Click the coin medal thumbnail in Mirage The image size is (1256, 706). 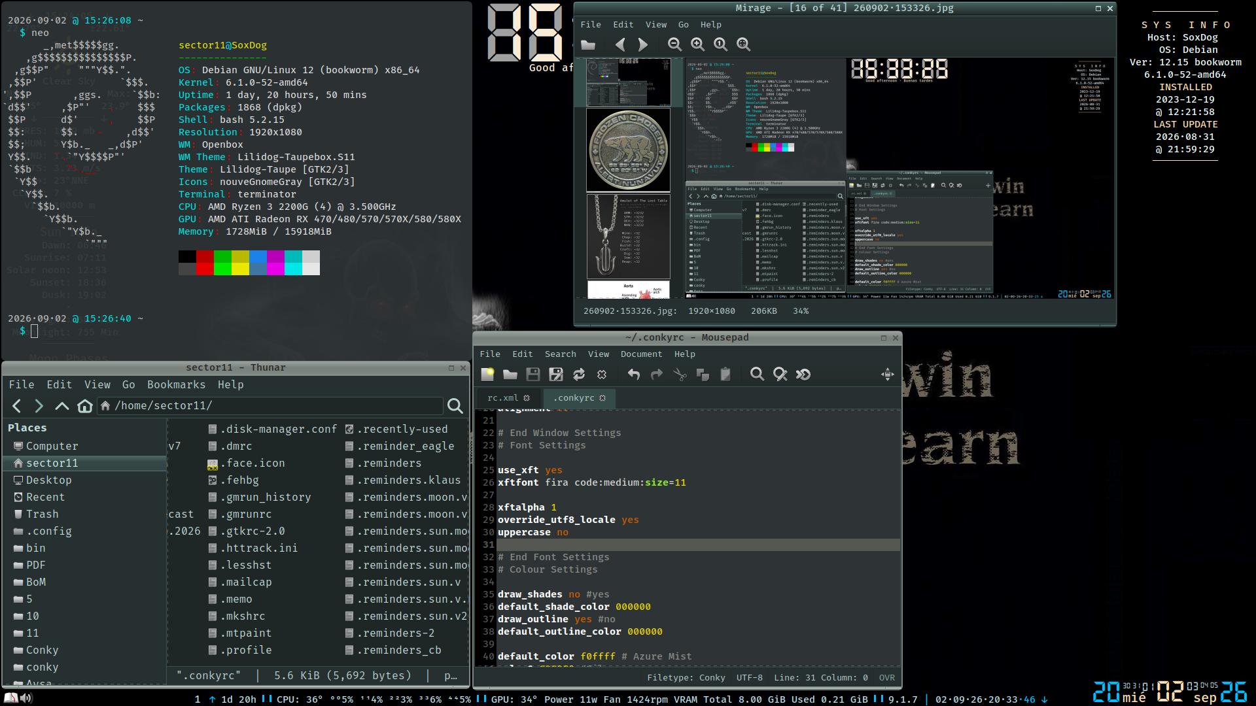point(628,150)
